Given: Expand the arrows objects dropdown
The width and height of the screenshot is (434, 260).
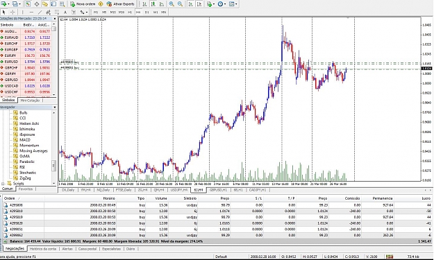Looking at the screenshot, I should (87, 12).
